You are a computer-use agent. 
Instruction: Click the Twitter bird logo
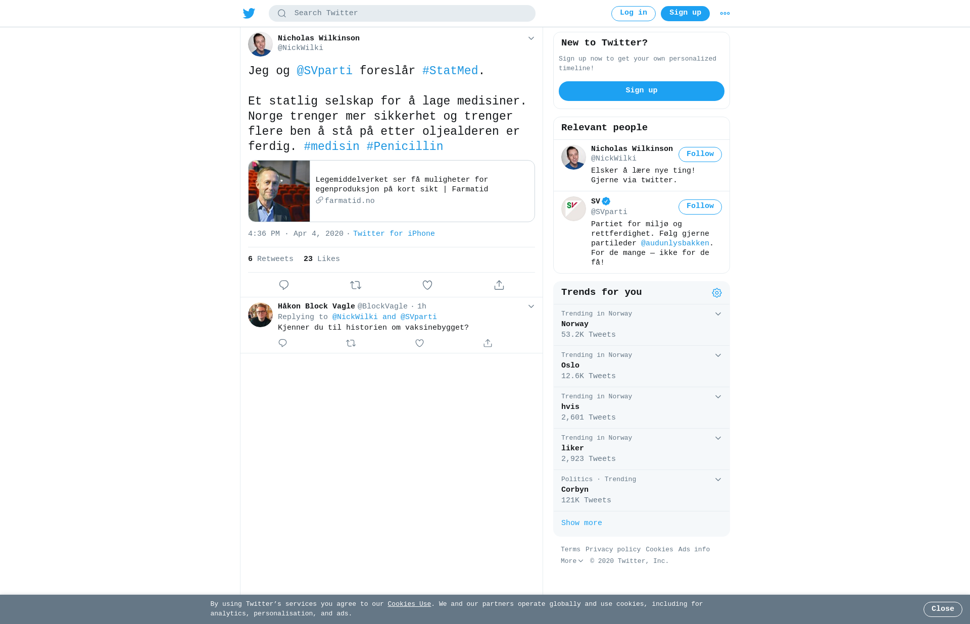[249, 13]
